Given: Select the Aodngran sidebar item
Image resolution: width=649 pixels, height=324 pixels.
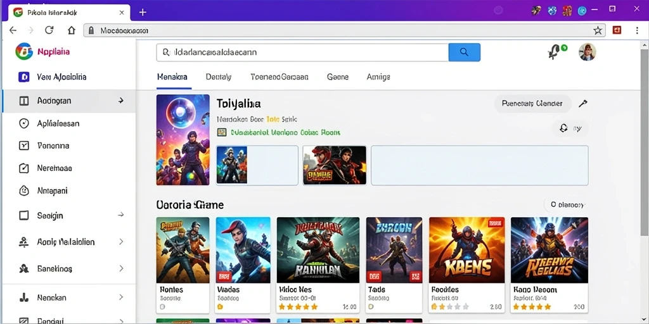Looking at the screenshot, I should (68, 101).
